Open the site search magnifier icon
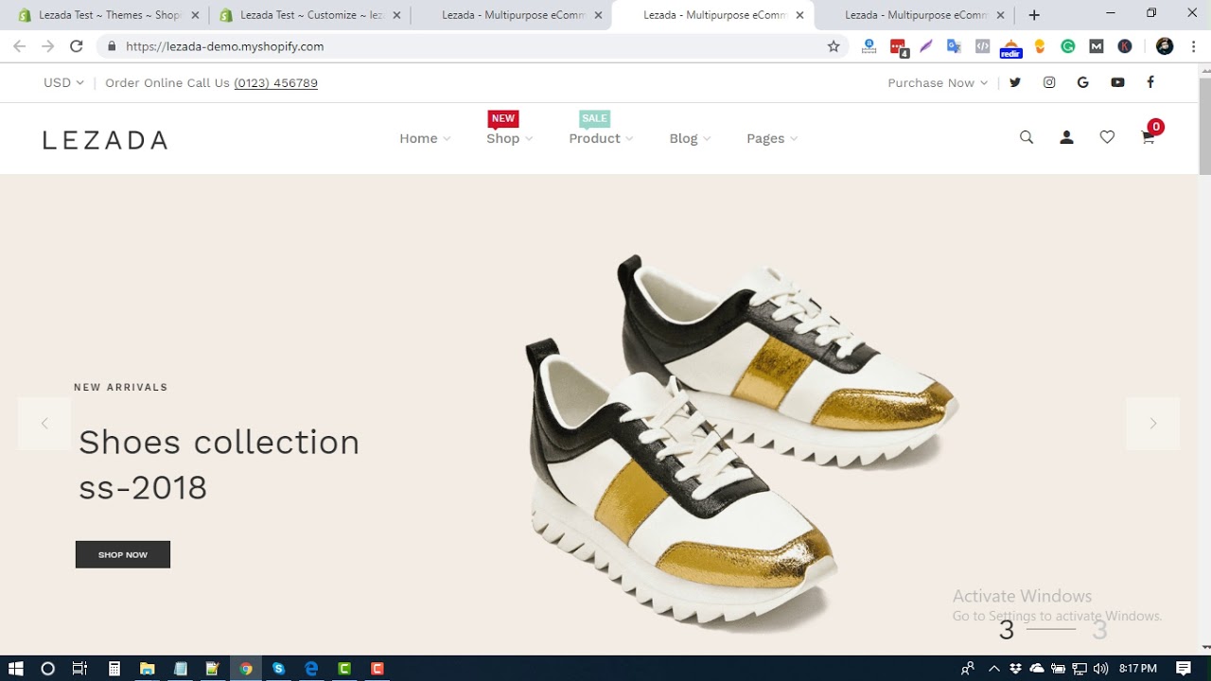Screen dimensions: 1211x681 (x=1027, y=138)
